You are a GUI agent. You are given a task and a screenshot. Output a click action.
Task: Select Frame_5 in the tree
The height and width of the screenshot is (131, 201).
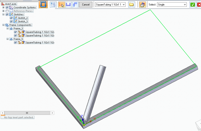pyautogui.click(x=18, y=39)
